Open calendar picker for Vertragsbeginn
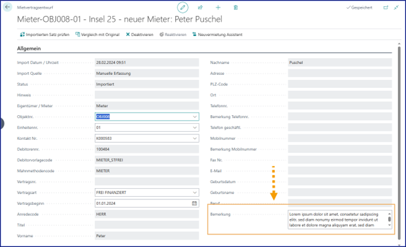406x247 pixels. click(194, 203)
